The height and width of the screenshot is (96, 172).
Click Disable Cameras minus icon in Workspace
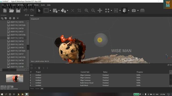14,18
